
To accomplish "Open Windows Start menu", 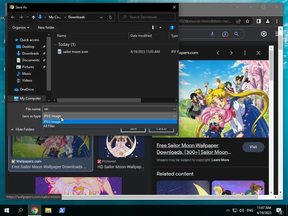I will pos(7,210).
